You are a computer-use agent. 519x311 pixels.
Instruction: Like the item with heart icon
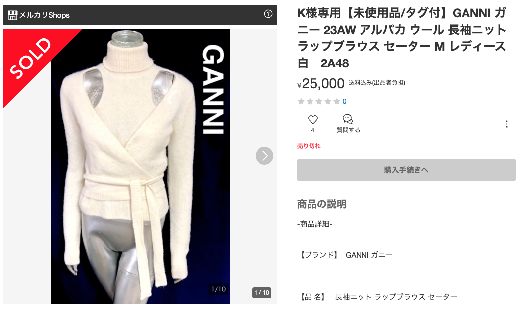click(313, 120)
